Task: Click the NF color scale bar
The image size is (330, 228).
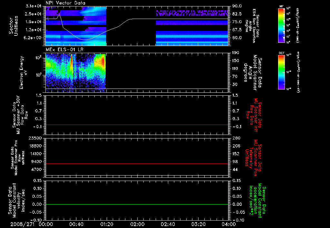Action: tap(281, 25)
